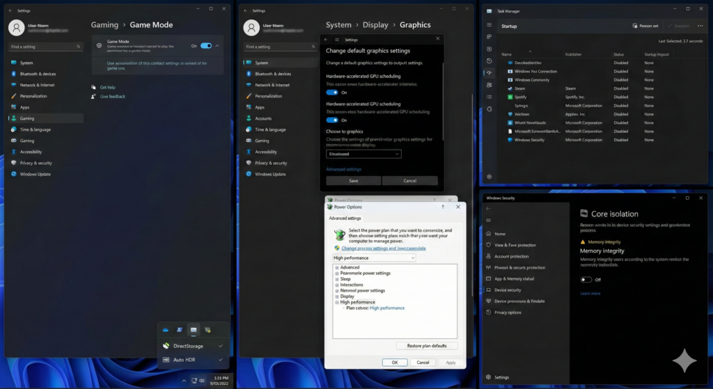713x389 pixels.
Task: Open the Advanced settings link in graphics dialog
Action: 343,169
